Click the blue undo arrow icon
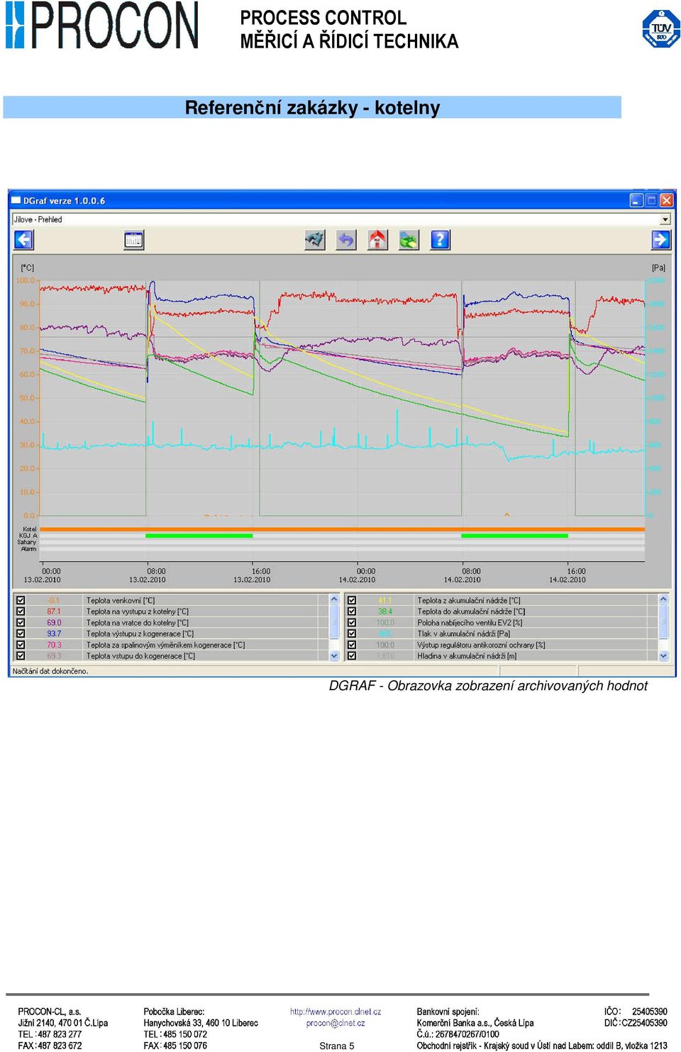The width and height of the screenshot is (681, 1052). click(x=346, y=240)
